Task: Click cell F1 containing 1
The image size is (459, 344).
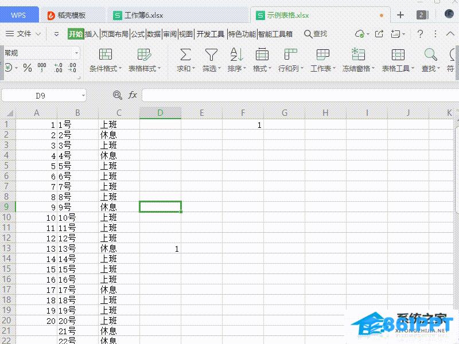Action: click(x=243, y=124)
